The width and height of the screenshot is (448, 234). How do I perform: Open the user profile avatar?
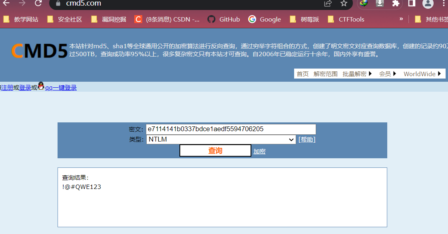coord(428,4)
